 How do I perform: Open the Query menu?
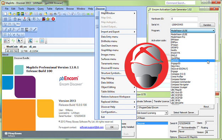pos(40,9)
